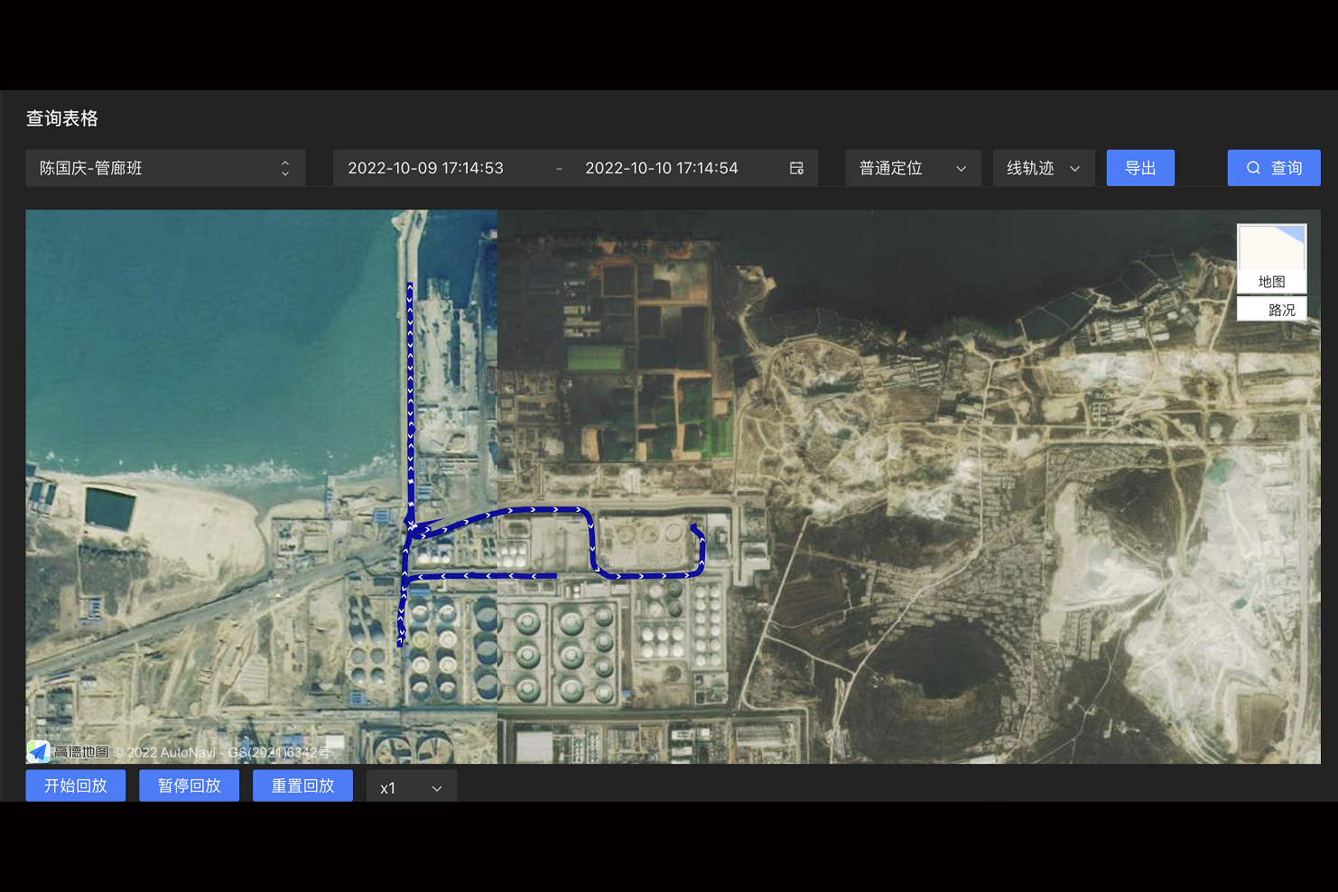Click the 查询表格 heading text

point(62,118)
